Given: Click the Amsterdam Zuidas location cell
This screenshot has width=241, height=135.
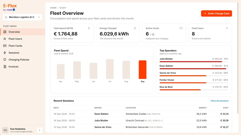Looking at the screenshot, I should click(143, 114).
